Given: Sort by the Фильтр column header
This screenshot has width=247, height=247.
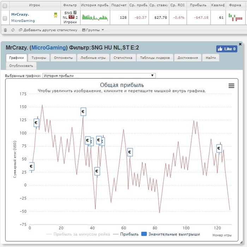Looking at the screenshot, I should pos(70,5).
